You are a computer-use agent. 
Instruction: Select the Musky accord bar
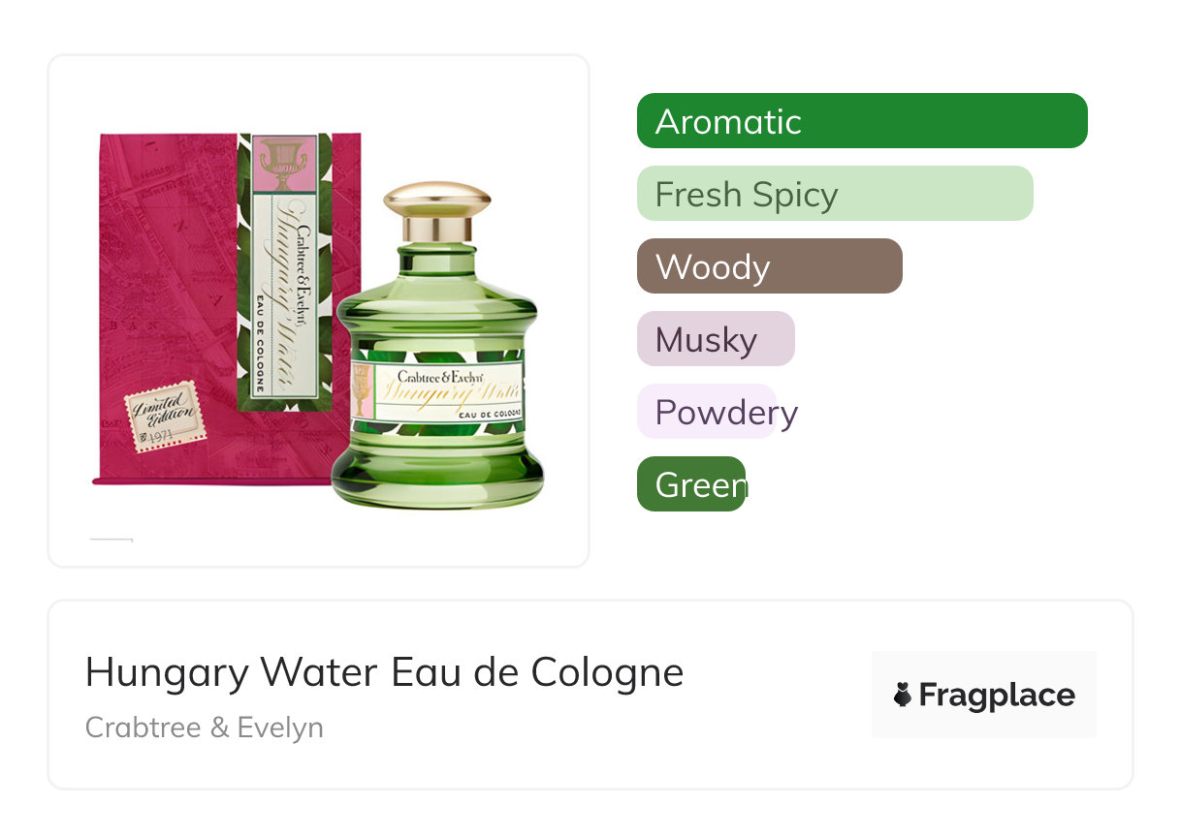716,339
